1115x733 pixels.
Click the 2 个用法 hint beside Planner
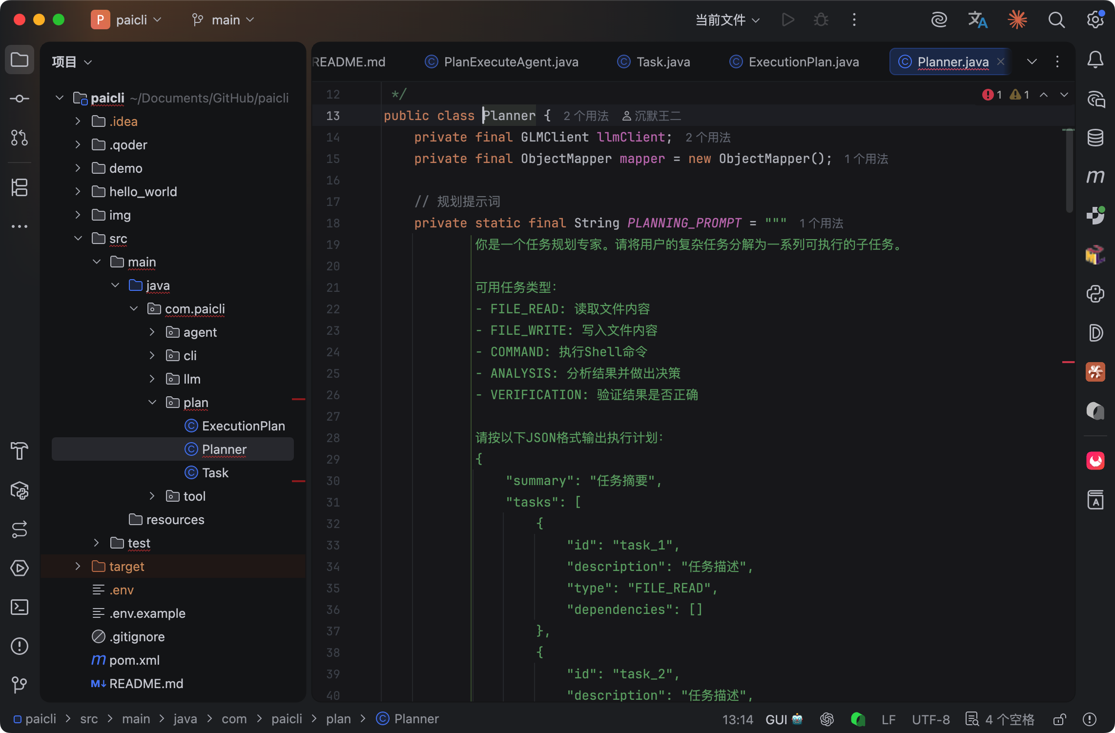pos(586,116)
